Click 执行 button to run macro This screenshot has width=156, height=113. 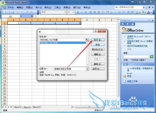[98, 40]
